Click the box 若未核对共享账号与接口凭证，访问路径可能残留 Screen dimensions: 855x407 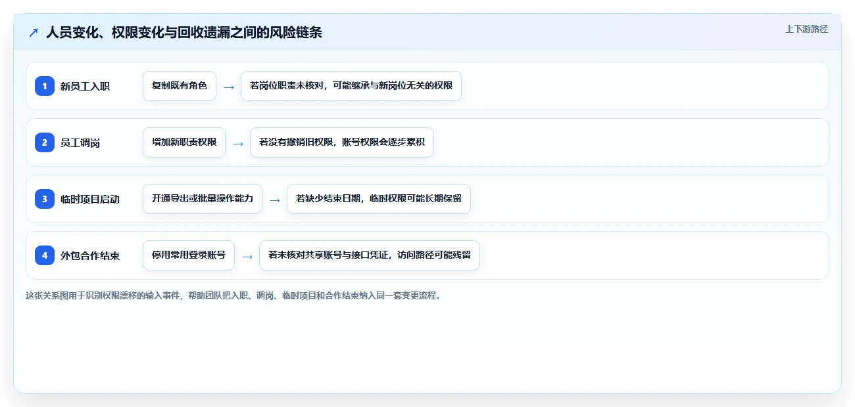click(370, 255)
